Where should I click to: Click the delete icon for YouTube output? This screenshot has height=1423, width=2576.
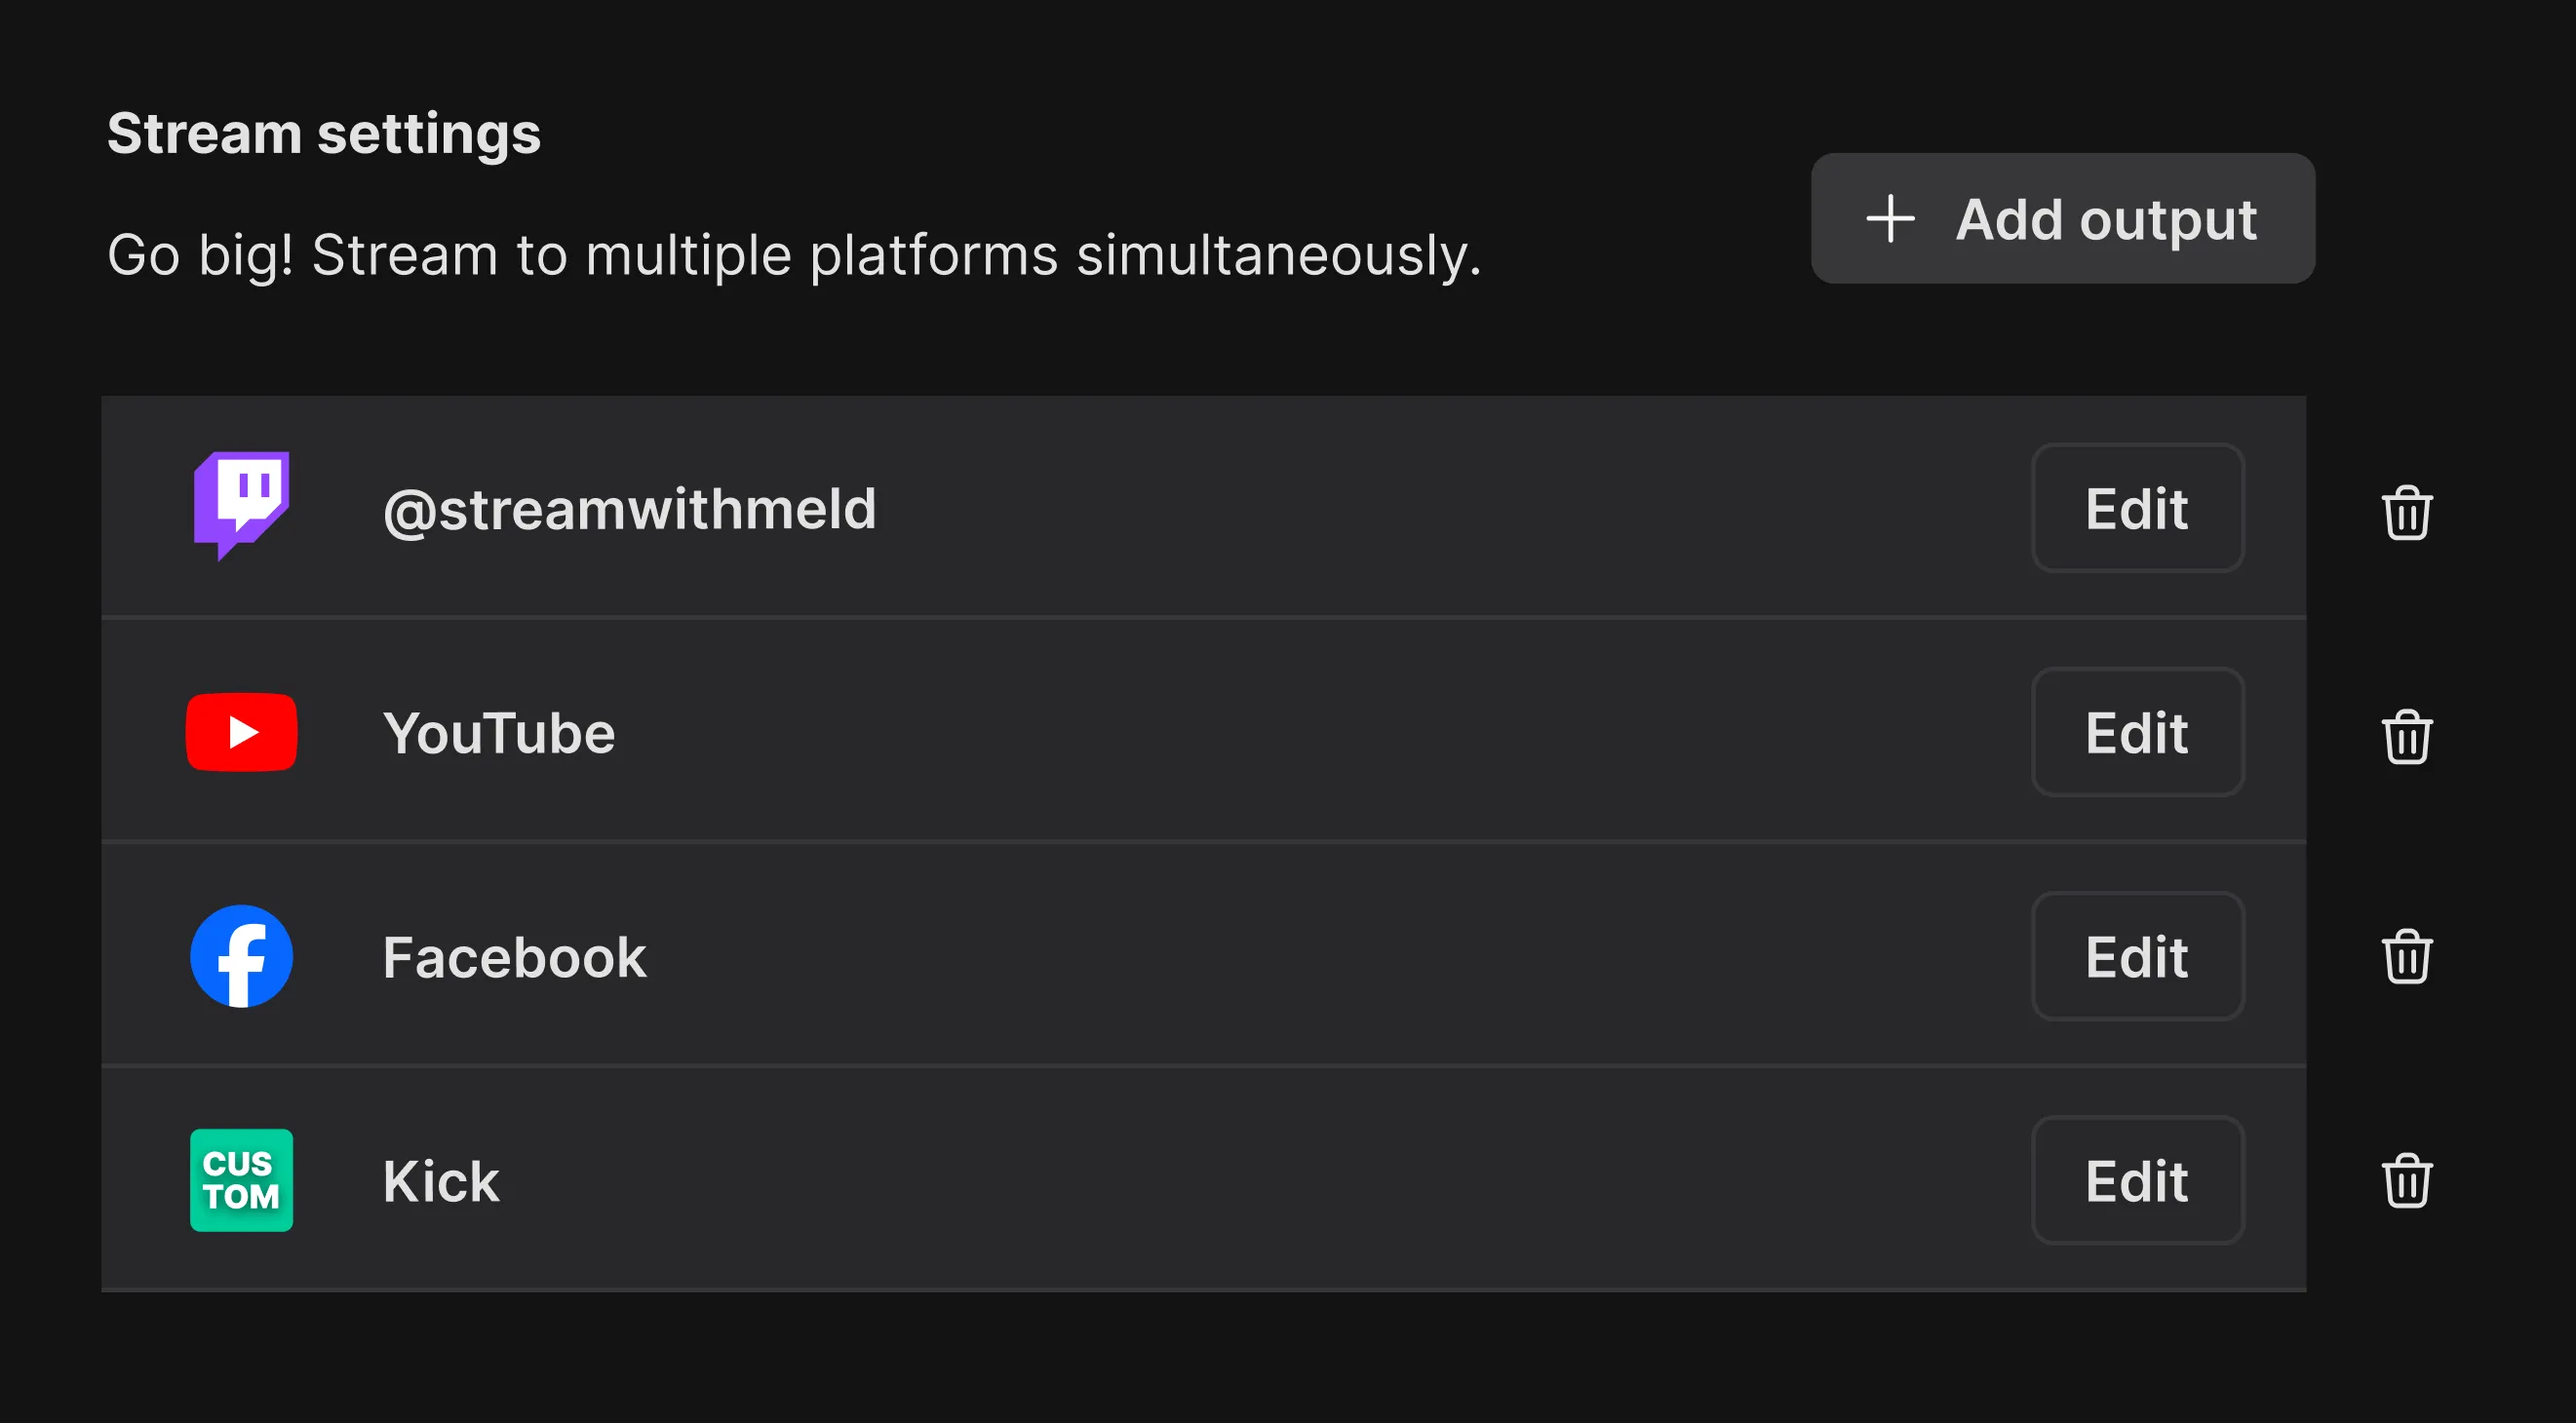2406,733
